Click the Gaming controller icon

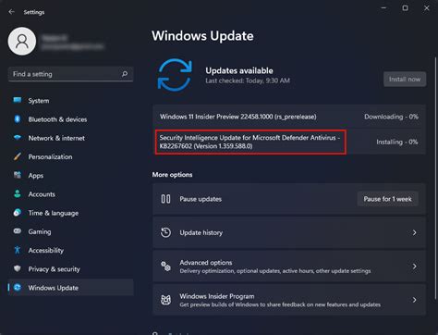coord(18,231)
